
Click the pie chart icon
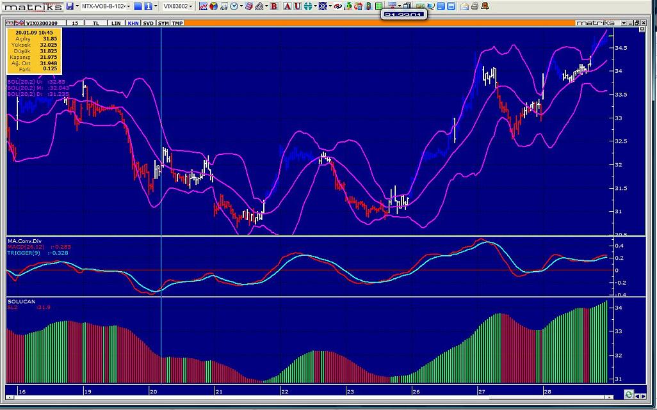213,6
